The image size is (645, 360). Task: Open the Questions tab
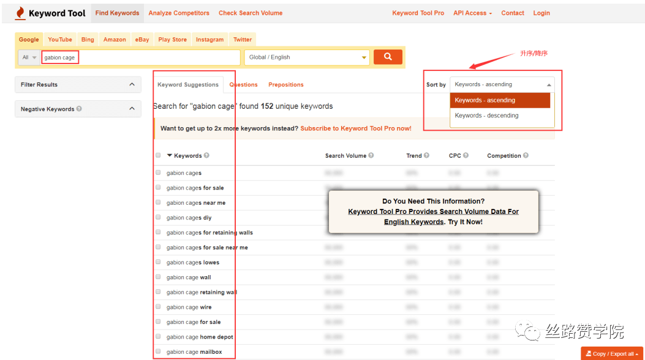(244, 84)
